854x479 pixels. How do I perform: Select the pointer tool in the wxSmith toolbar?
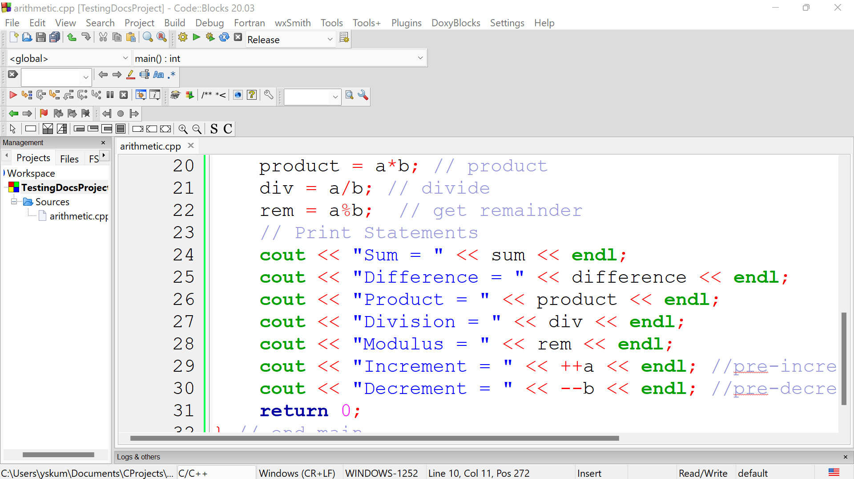(13, 129)
